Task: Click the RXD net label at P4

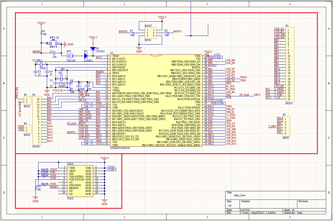Action: (x=21, y=126)
